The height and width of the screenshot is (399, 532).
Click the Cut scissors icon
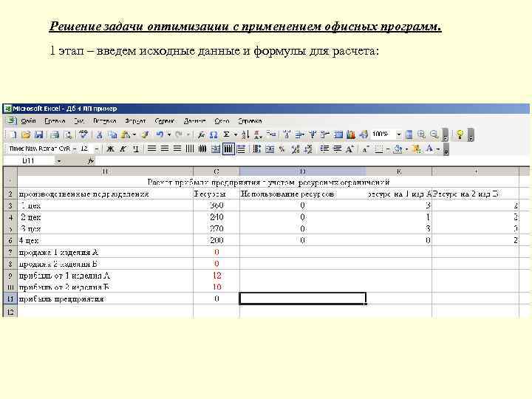[x=100, y=134]
